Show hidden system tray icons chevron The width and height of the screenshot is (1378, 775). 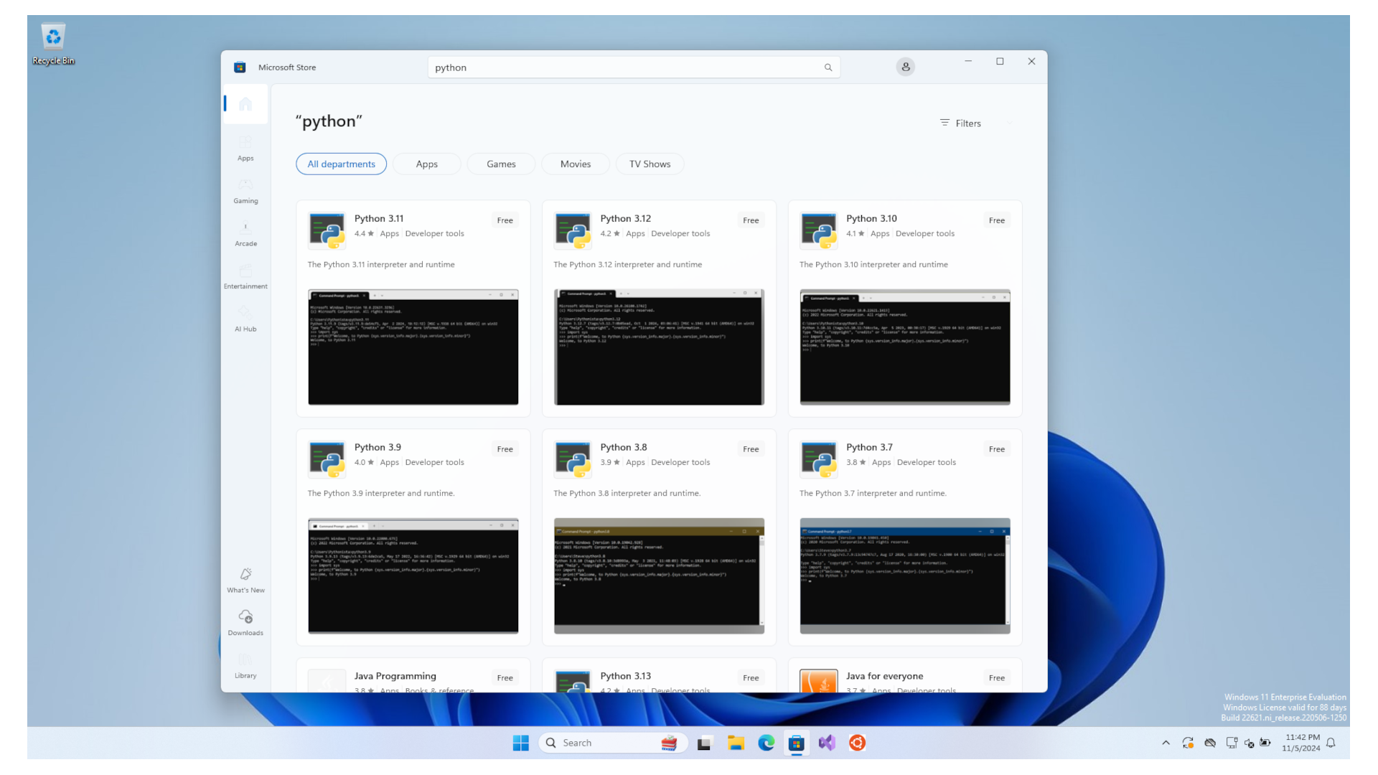[1166, 743]
